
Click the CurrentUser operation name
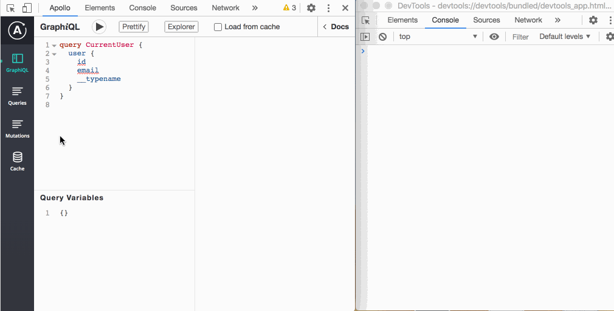tap(109, 45)
